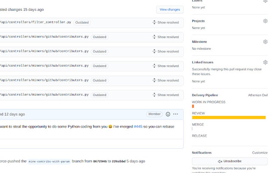Open the Linked issues settings gear
Image resolution: width=276 pixels, height=173 pixels.
coord(265,62)
